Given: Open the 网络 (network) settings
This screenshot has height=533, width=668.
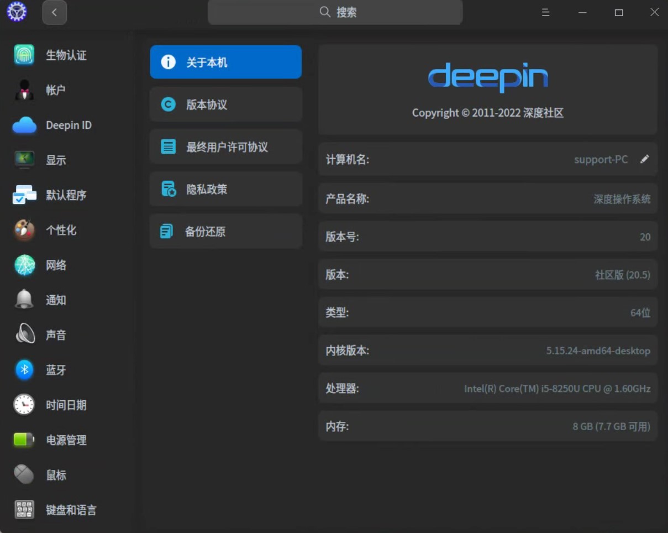Looking at the screenshot, I should (55, 265).
